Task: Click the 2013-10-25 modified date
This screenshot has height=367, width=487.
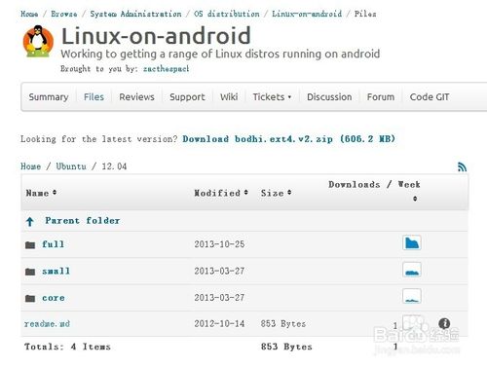Action: click(x=219, y=244)
